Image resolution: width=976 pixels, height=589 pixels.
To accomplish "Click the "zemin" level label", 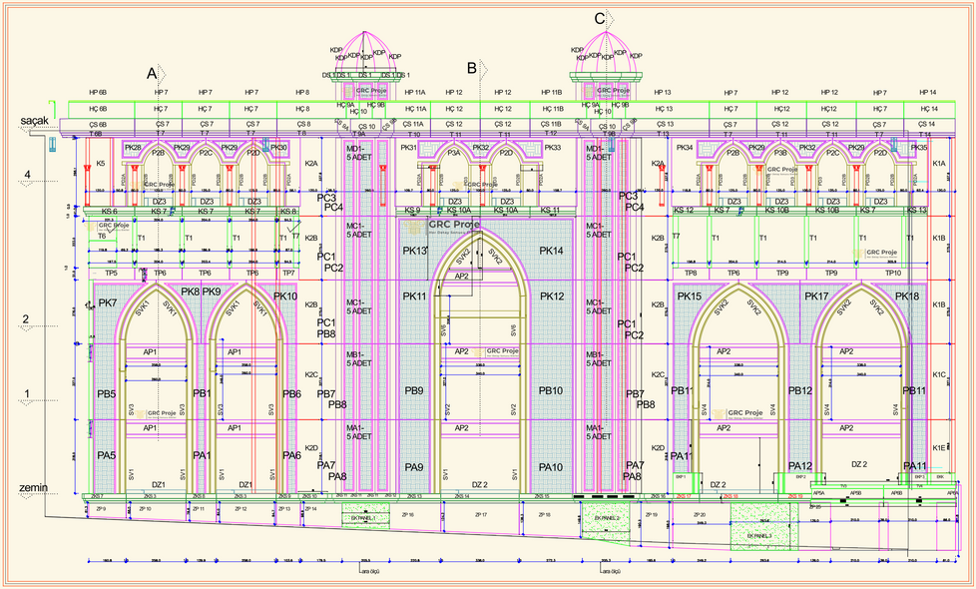I will [34, 487].
